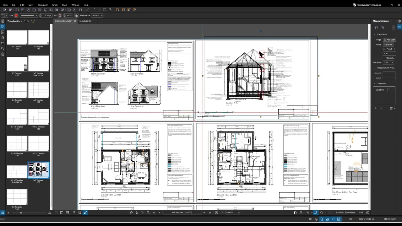Collapse the Measurement Properties section

point(374,68)
